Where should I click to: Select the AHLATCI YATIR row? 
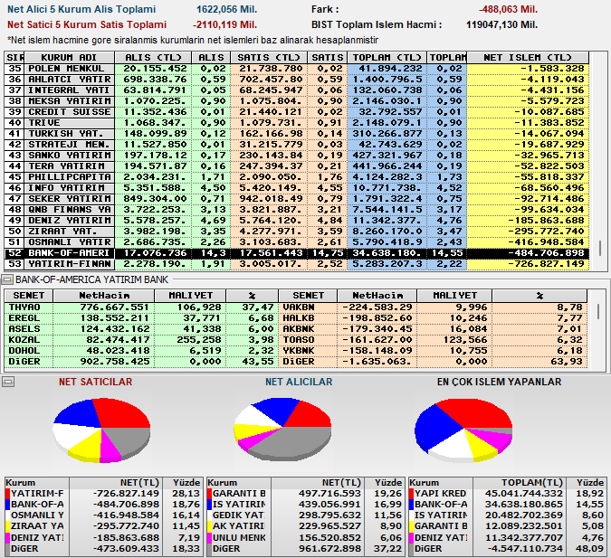(x=297, y=80)
